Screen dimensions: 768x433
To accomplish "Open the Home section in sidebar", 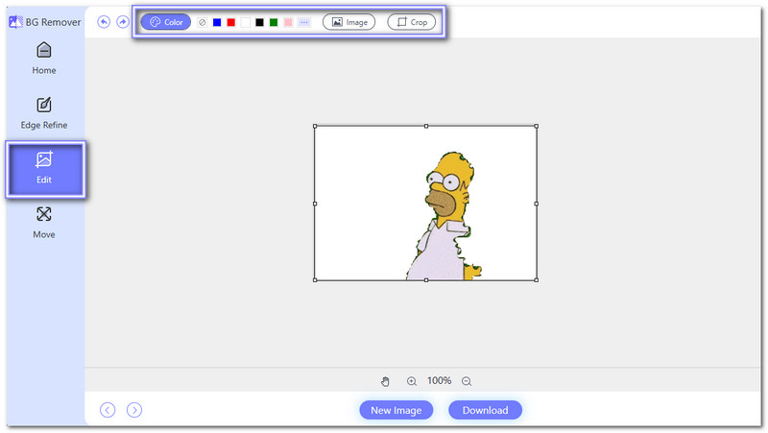I will 44,59.
